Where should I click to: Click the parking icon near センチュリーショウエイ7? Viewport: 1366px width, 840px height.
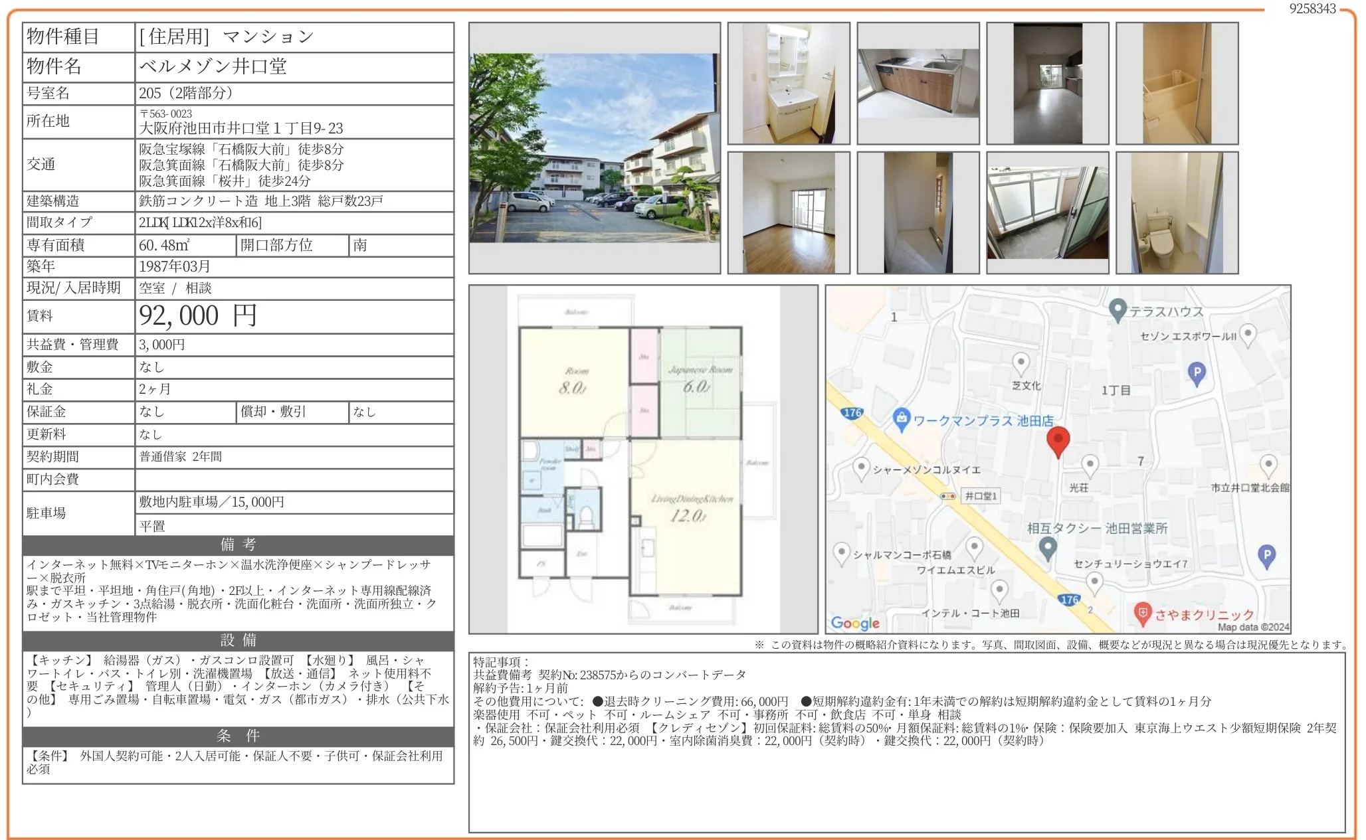click(1266, 554)
